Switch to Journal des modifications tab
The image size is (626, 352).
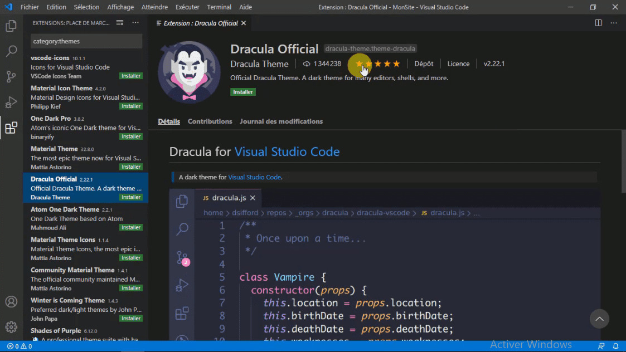[281, 121]
